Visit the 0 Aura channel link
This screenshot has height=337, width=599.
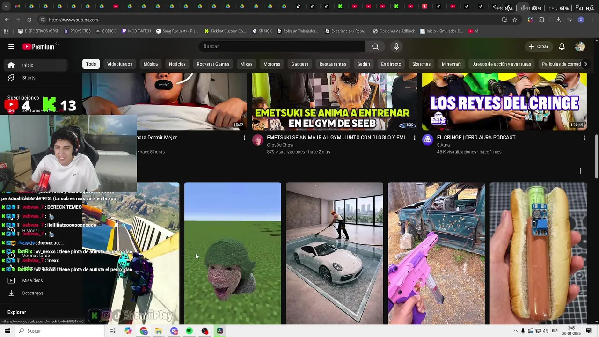tap(443, 145)
